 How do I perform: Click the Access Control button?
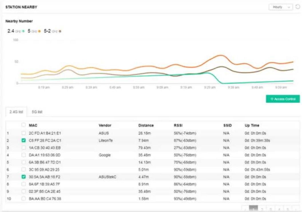pos(283,99)
